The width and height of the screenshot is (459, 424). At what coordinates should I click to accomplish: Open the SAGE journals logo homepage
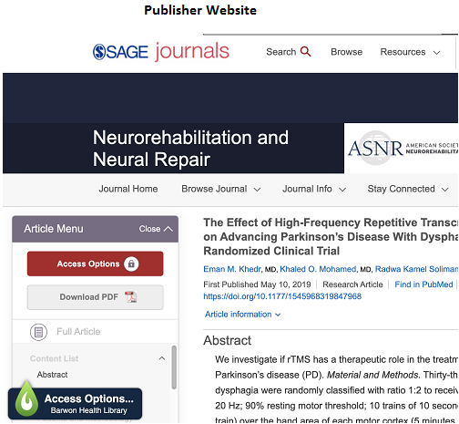click(161, 51)
